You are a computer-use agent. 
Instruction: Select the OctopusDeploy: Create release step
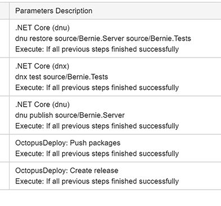[67, 170]
